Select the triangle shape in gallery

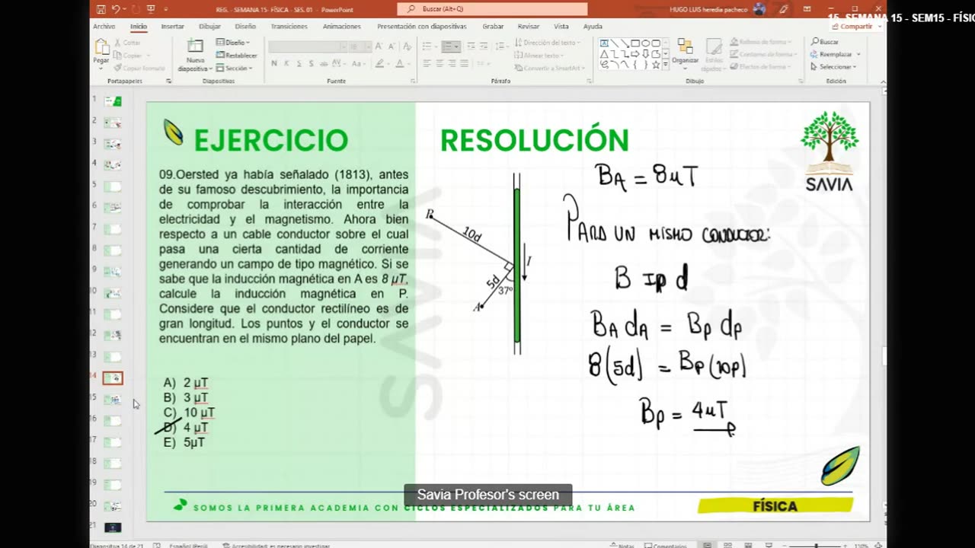(x=605, y=54)
